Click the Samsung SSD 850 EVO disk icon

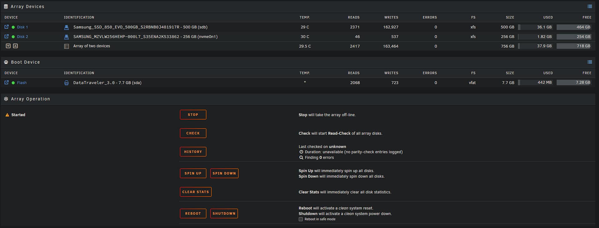[66, 27]
